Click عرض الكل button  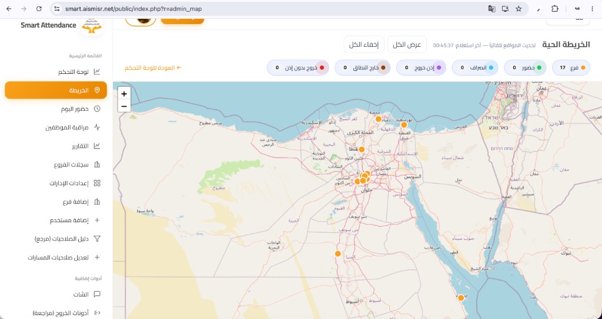tap(407, 45)
